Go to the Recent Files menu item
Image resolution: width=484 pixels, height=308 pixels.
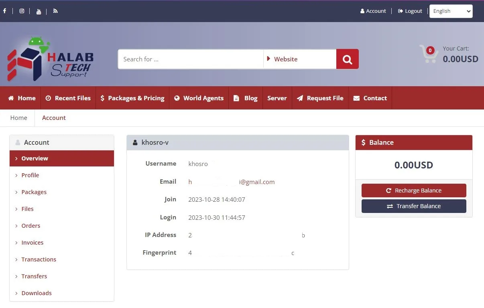click(x=68, y=98)
